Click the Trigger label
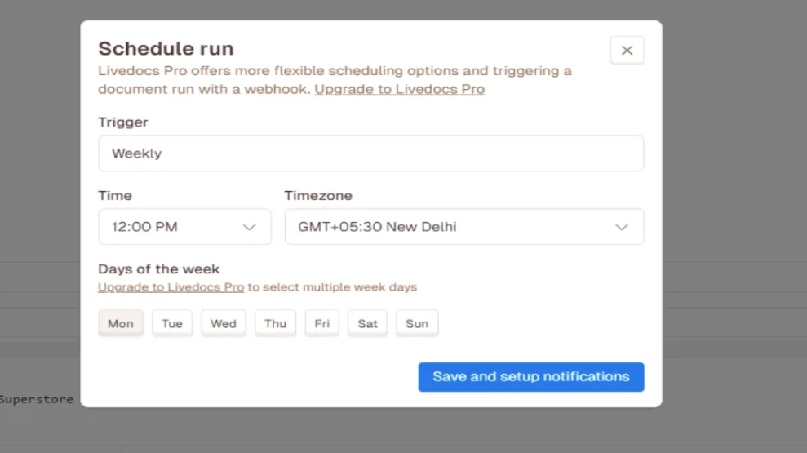The height and width of the screenshot is (453, 807). point(123,122)
